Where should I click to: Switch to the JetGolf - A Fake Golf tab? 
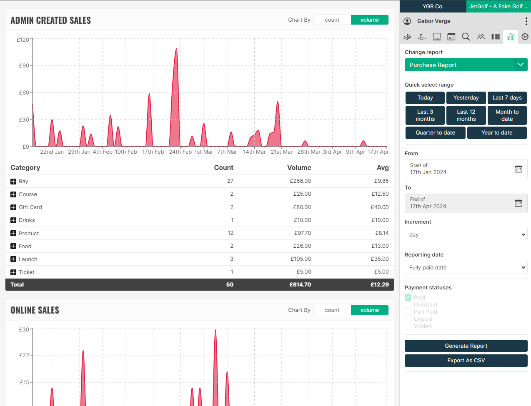498,6
